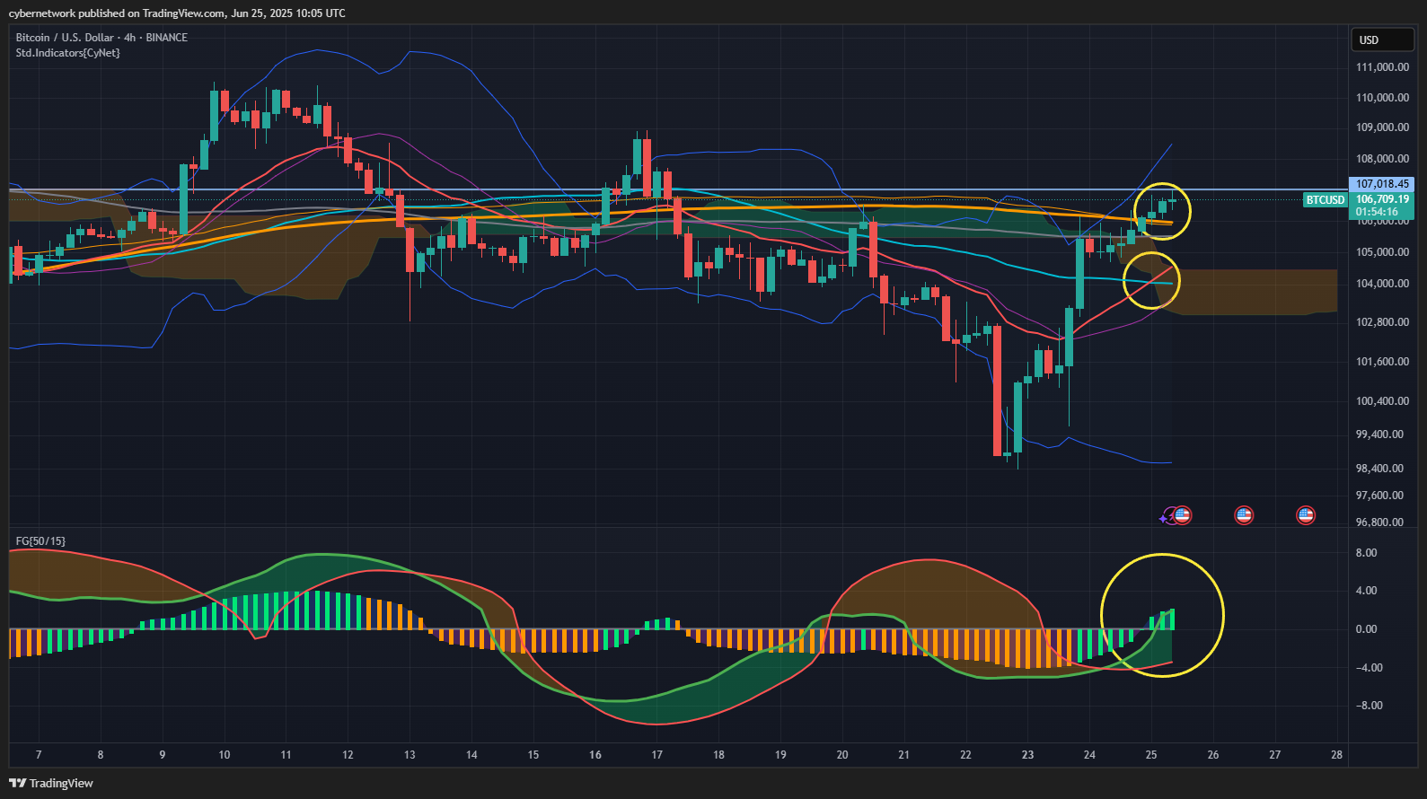
Task: Click date 15 on the time axis
Action: [533, 755]
